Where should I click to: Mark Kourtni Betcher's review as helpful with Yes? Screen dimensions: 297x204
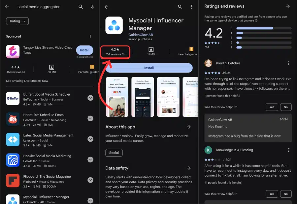272,107
